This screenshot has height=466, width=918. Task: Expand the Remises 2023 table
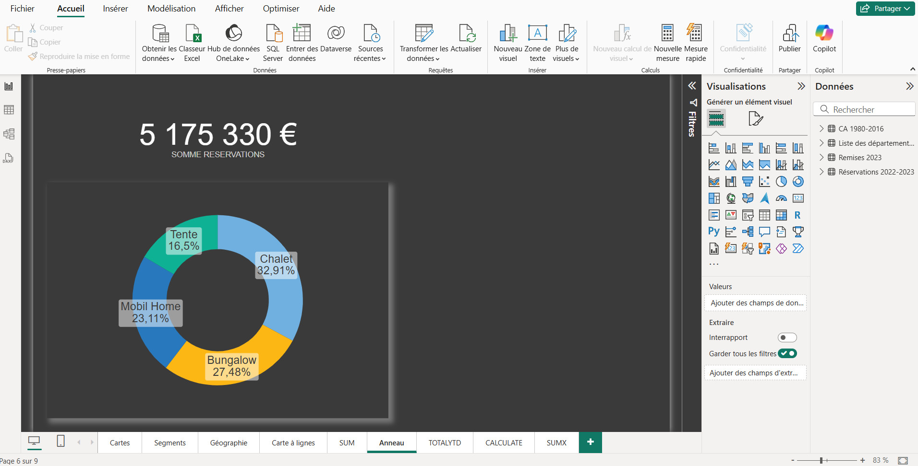(x=821, y=157)
